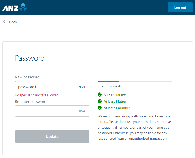Viewport: 195px width, 158px height.
Task: Select the '8-16 characters' requirement text
Action: (x=115, y=95)
